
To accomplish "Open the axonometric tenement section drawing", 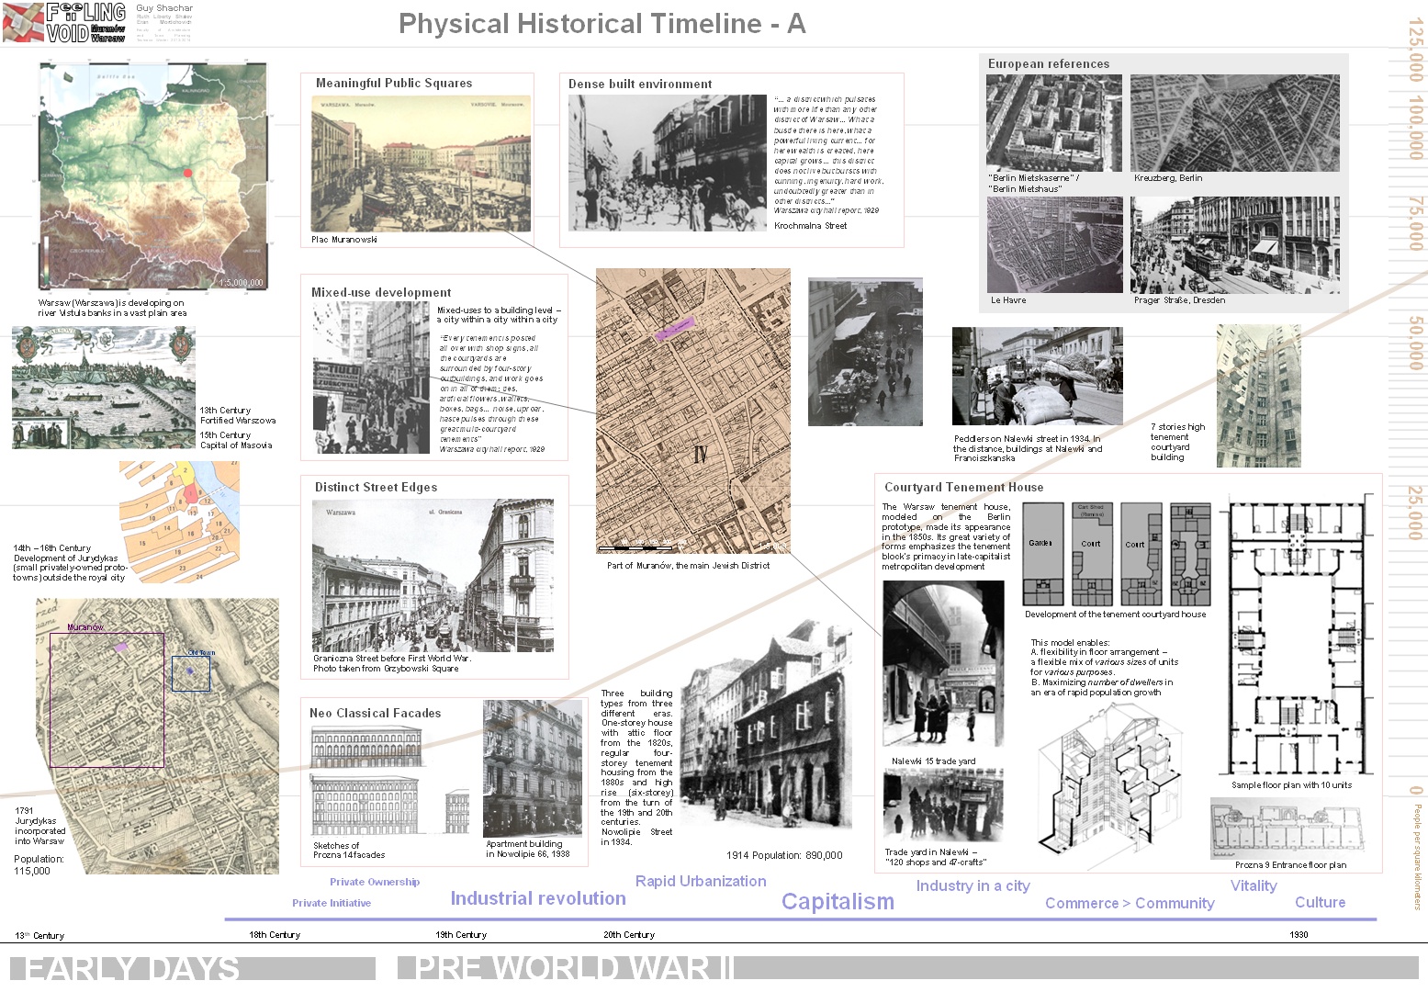I will coord(1111,785).
